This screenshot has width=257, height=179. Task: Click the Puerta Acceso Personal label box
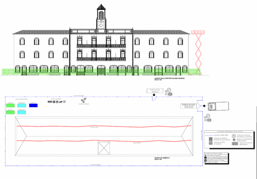155,91
